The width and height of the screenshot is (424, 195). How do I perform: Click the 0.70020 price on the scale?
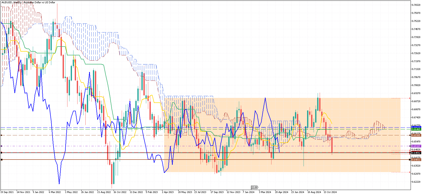pyautogui.click(x=417, y=85)
